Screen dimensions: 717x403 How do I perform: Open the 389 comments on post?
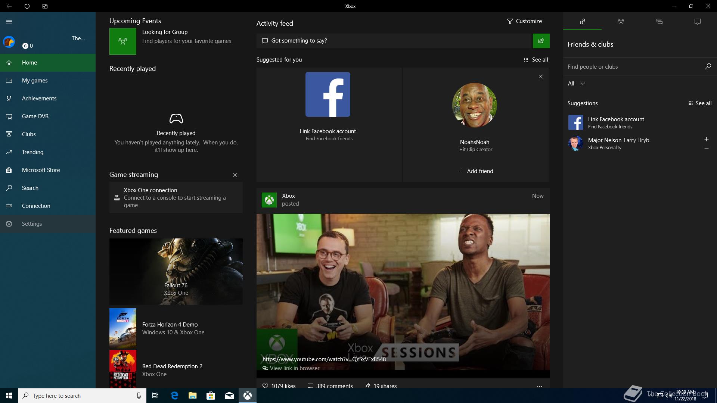[x=330, y=386]
